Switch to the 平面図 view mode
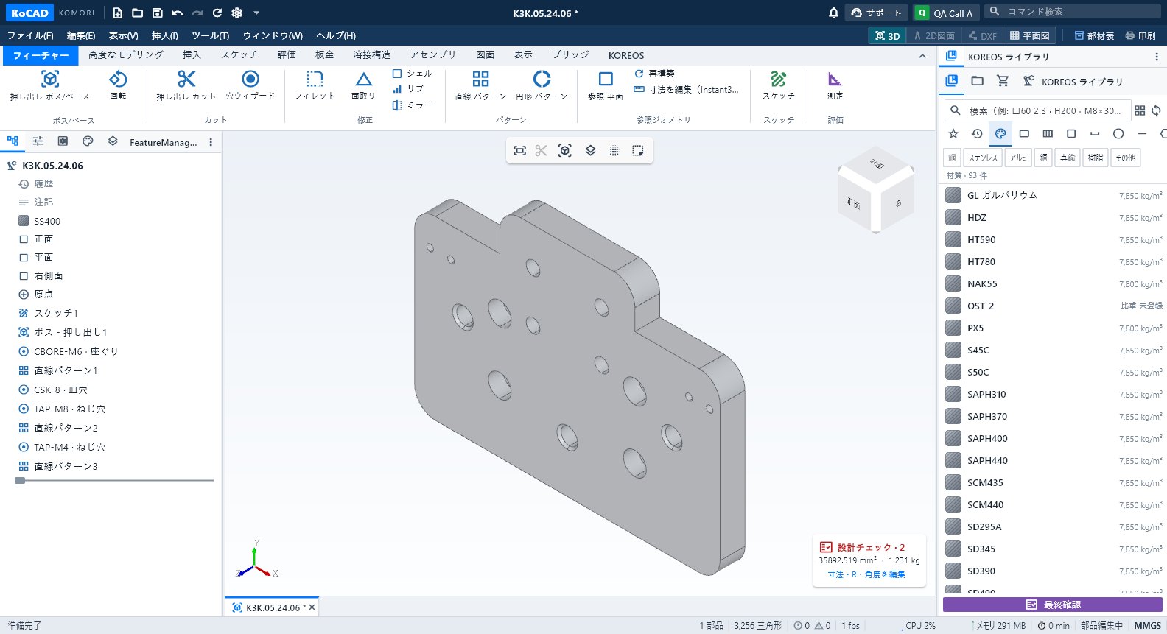The width and height of the screenshot is (1167, 634). [1029, 35]
